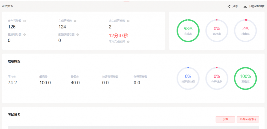267x129 pixels.
Task: Open the 设置 button in 考试排名
Action: (x=225, y=119)
